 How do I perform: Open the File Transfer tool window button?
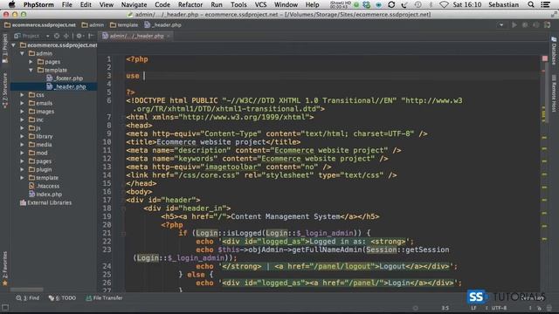pos(104,298)
